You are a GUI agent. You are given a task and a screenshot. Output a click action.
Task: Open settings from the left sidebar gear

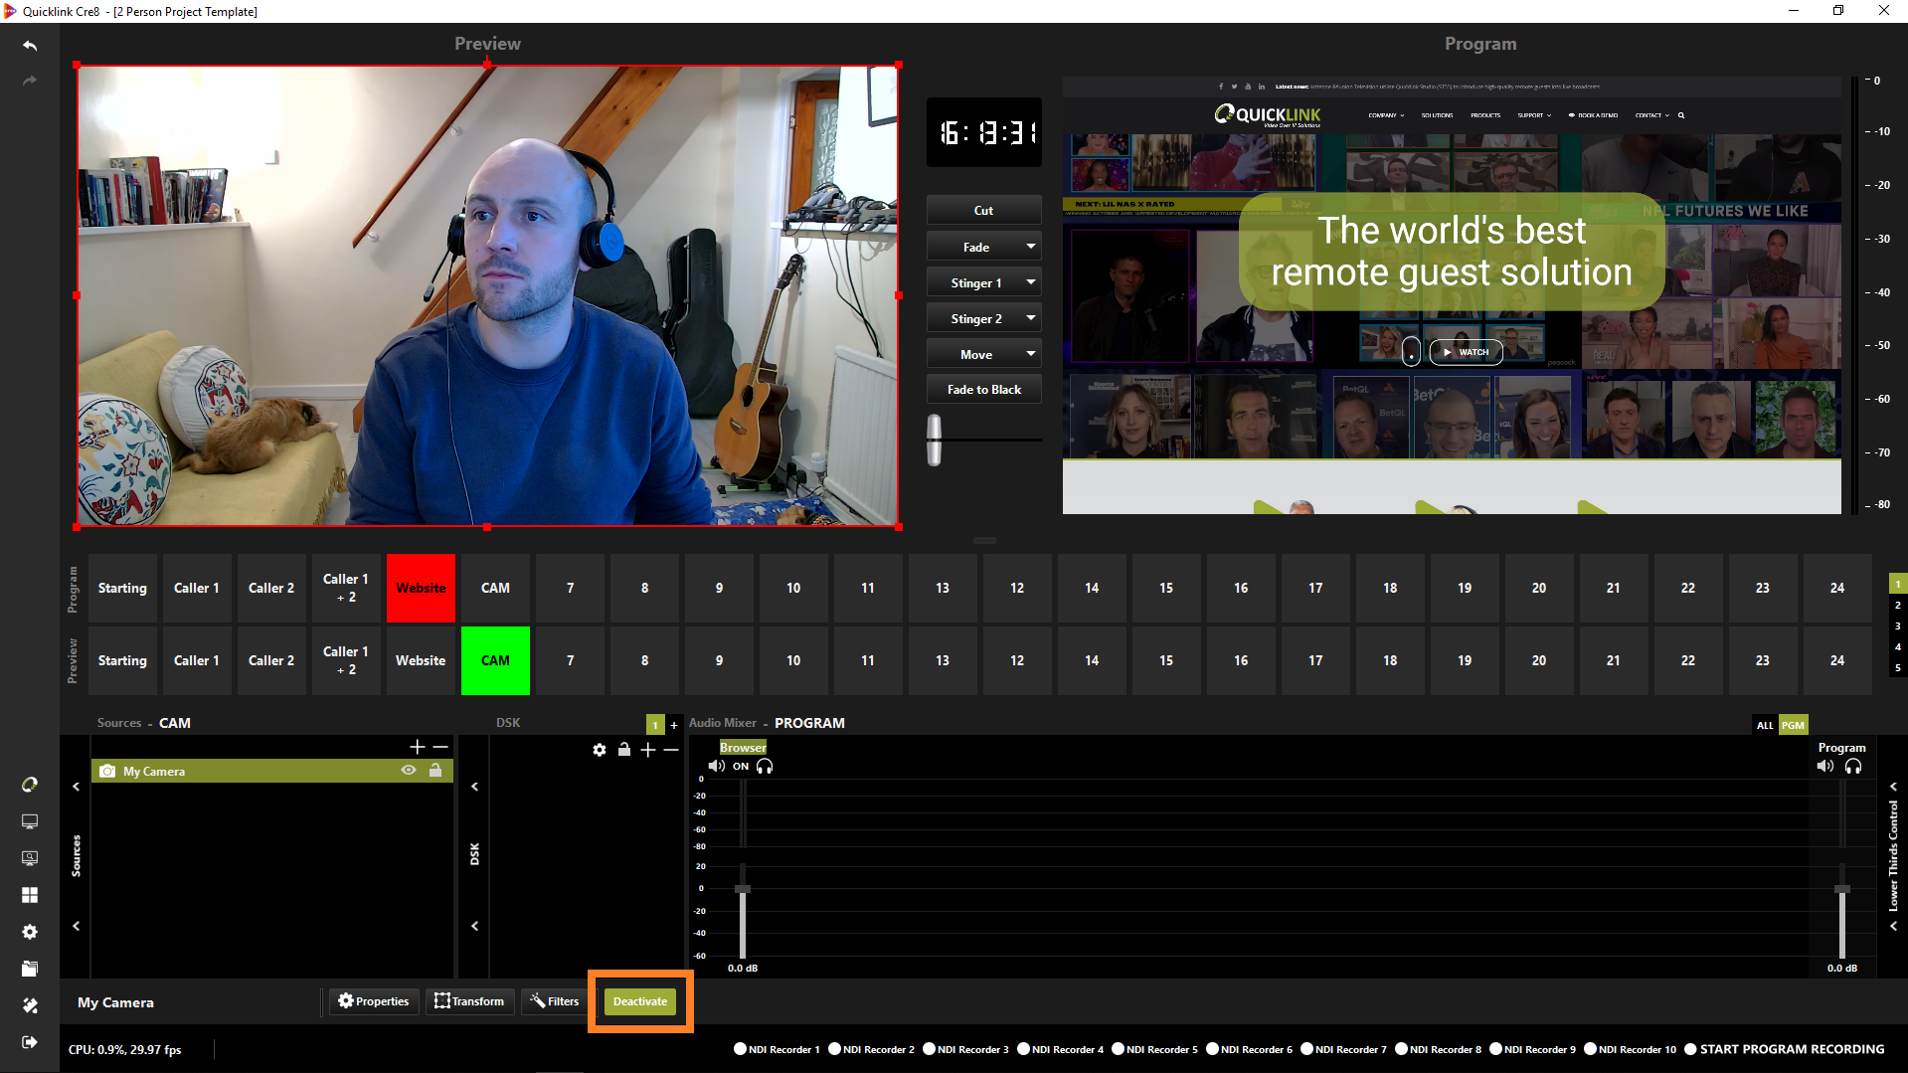[x=30, y=932]
